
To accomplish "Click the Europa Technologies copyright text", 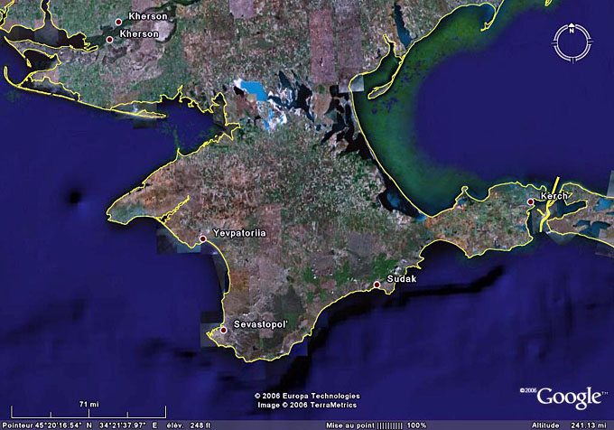I will (307, 396).
